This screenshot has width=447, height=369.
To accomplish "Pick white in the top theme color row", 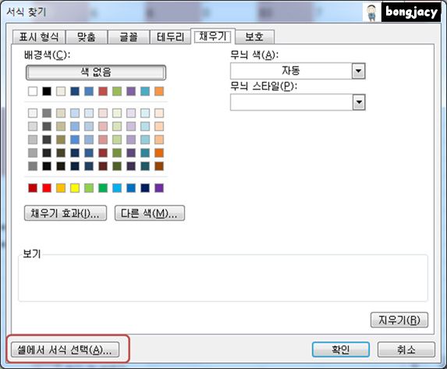I will pos(33,91).
